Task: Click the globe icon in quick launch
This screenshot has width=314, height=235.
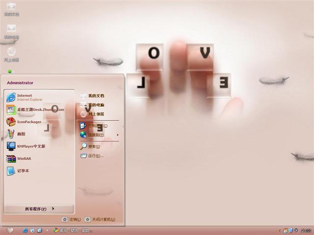Action: (32, 231)
